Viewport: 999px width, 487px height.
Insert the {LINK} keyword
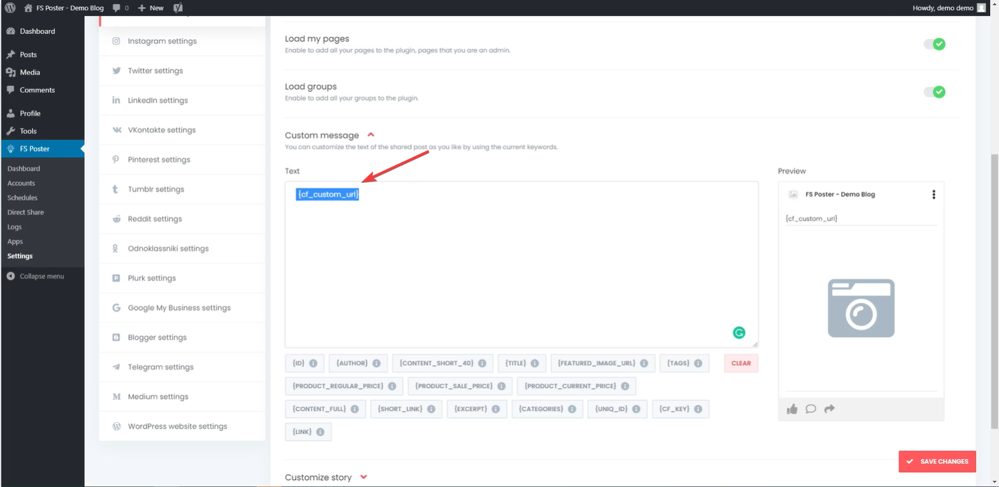tap(309, 432)
